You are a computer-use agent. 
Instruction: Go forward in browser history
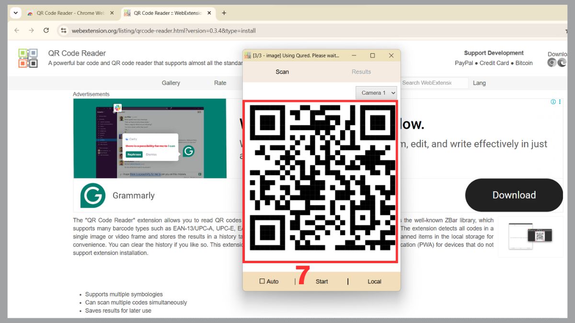point(31,31)
